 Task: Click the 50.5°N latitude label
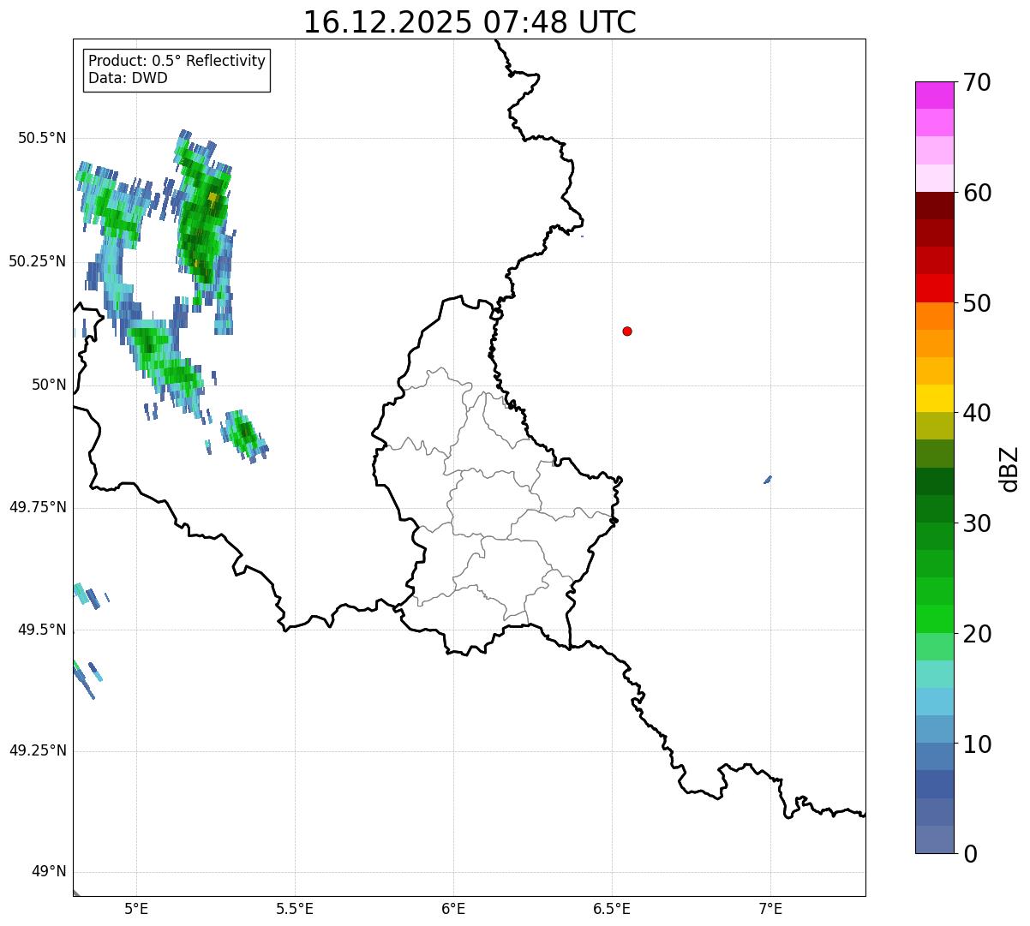click(42, 138)
